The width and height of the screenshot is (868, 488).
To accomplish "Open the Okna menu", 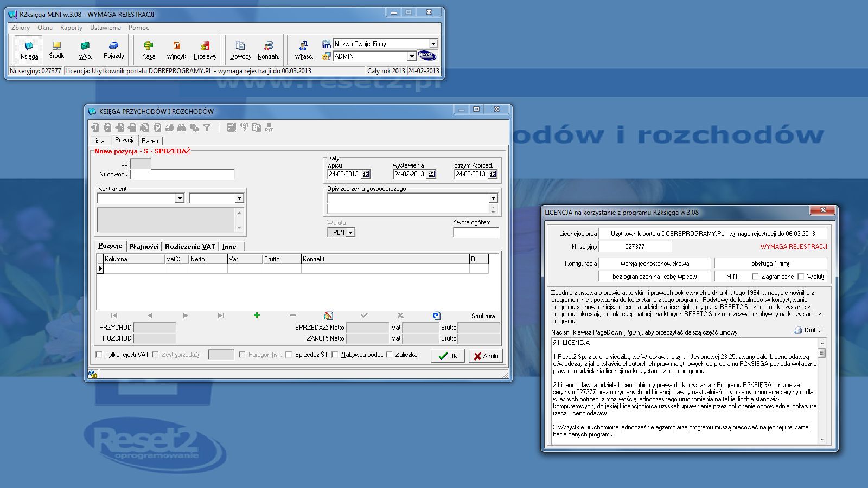I will click(45, 28).
